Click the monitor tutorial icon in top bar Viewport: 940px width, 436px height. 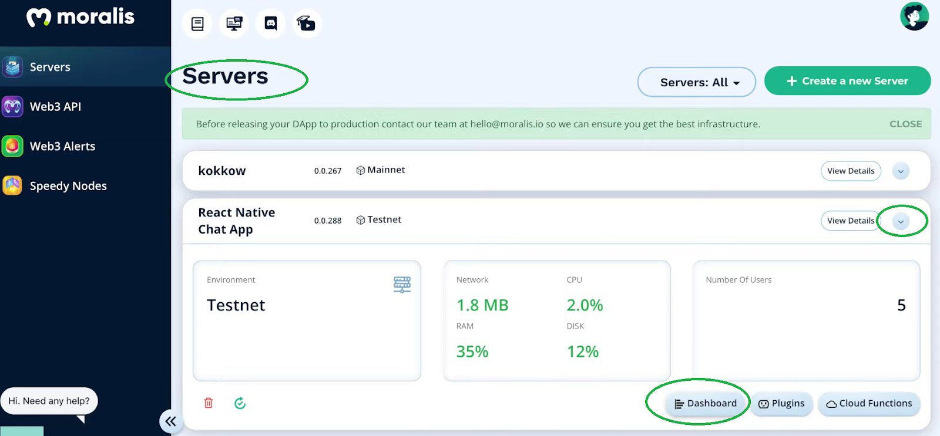234,23
